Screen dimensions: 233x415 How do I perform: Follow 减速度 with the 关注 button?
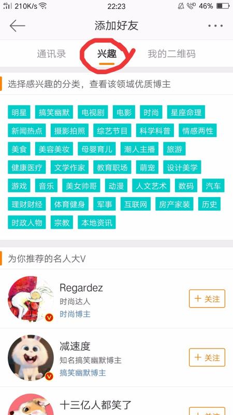pos(207,357)
